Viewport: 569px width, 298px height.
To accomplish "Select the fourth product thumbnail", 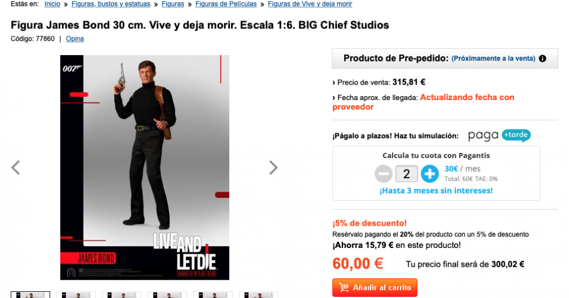I will click(x=167, y=295).
